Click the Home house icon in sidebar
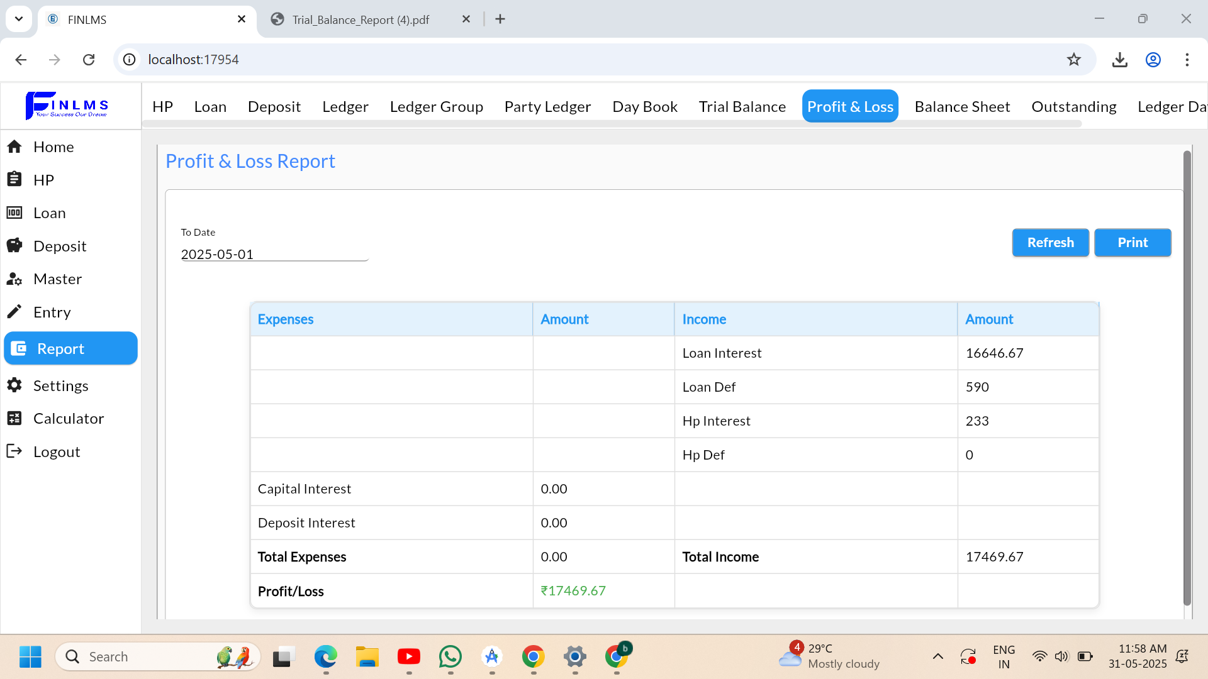Viewport: 1208px width, 679px height. coord(14,146)
